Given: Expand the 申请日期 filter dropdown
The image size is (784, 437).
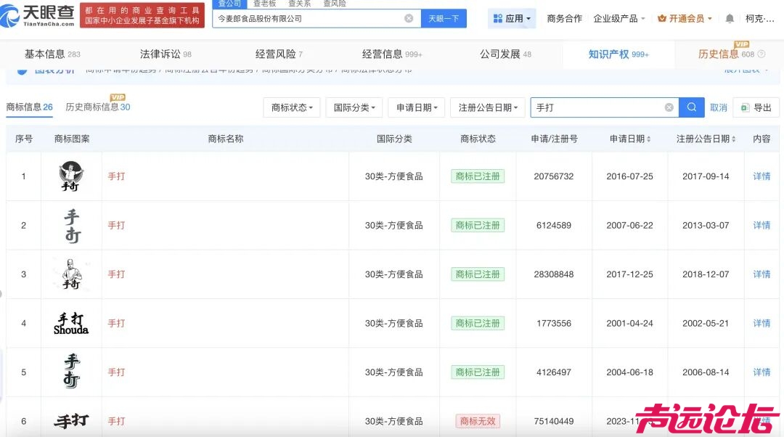Looking at the screenshot, I should (417, 107).
